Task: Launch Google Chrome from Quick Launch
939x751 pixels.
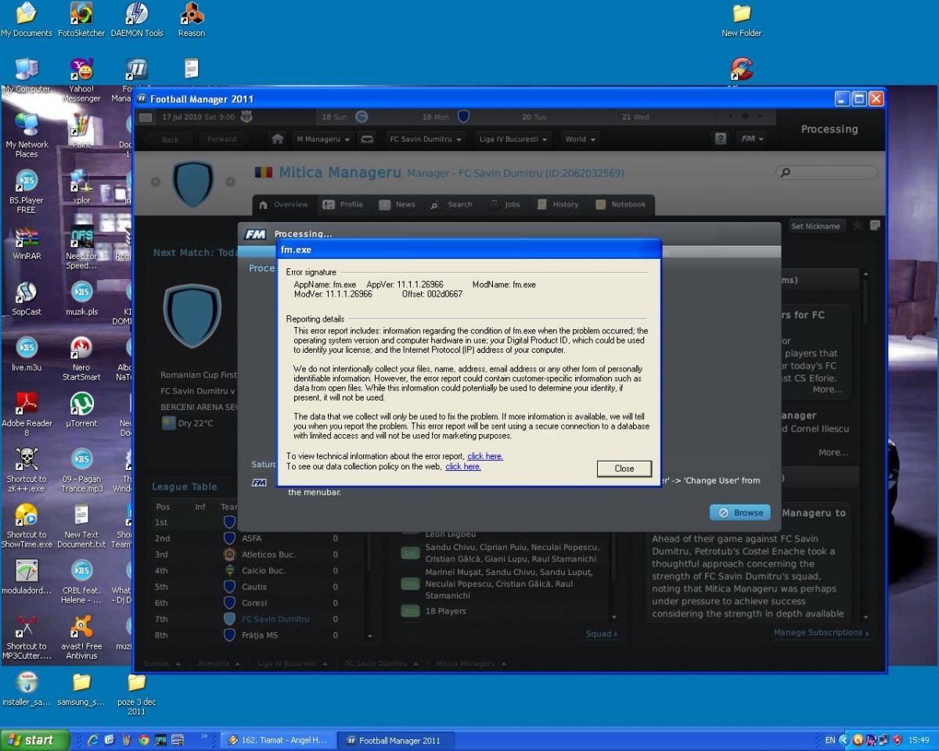Action: (143, 740)
